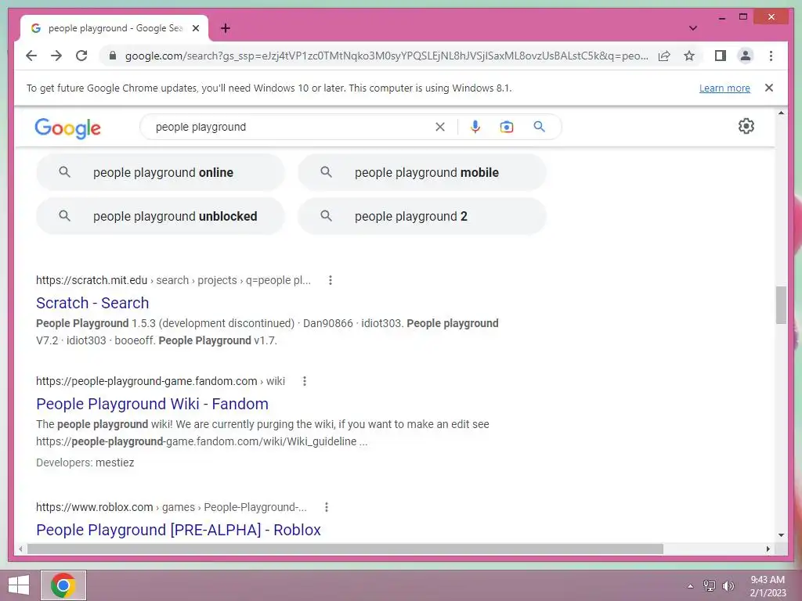Open the Learn more link about Chrome updates
This screenshot has height=601, width=802.
coord(724,88)
